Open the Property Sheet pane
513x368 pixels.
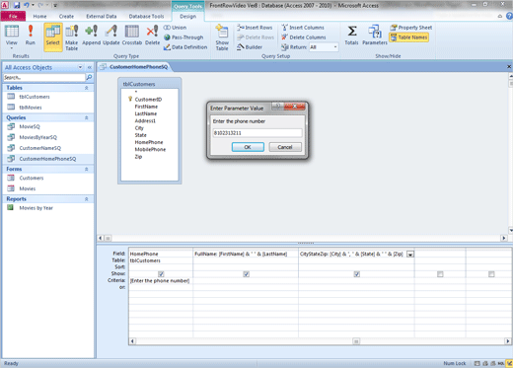point(411,28)
